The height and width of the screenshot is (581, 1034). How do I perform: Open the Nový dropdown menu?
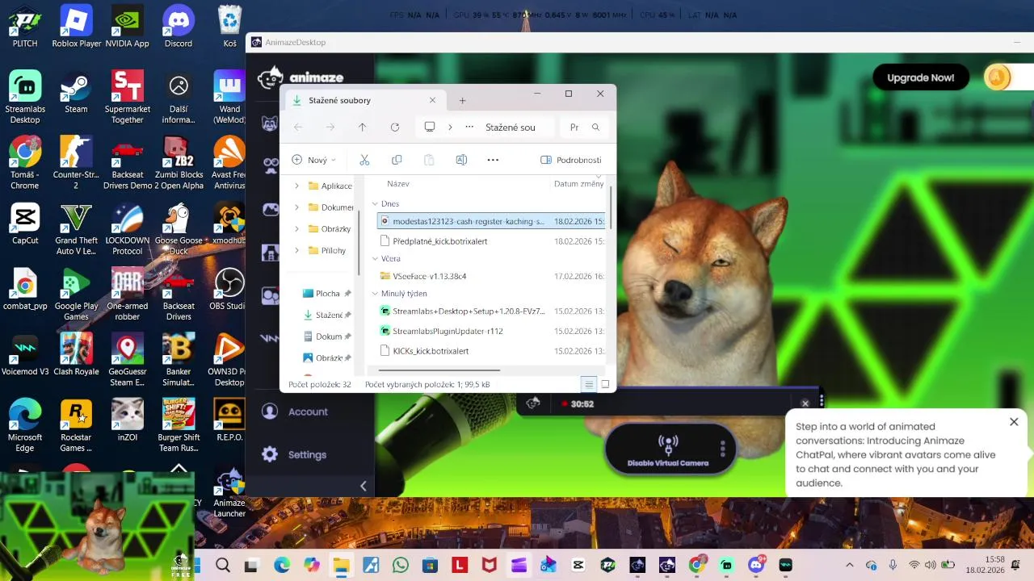click(313, 160)
